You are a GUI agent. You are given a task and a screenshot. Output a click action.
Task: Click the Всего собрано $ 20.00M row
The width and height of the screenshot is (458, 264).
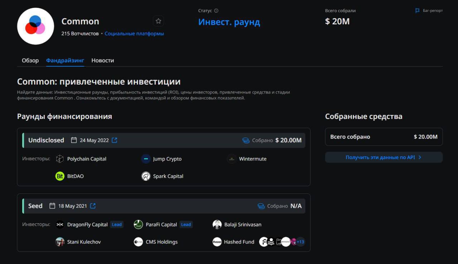(x=384, y=137)
